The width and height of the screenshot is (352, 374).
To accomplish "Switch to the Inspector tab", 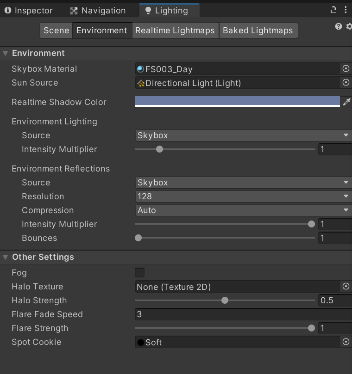I will pyautogui.click(x=28, y=11).
